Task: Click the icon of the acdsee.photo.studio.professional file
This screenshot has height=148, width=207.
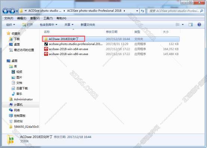Action: pos(46,44)
